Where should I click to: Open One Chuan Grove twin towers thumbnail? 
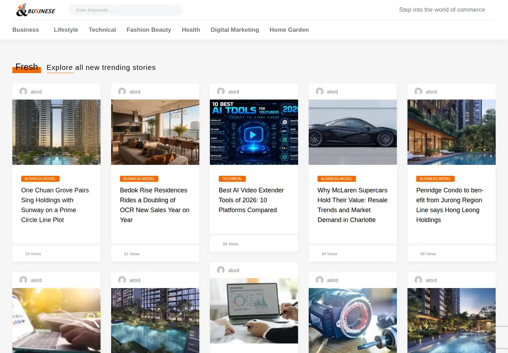coord(56,132)
